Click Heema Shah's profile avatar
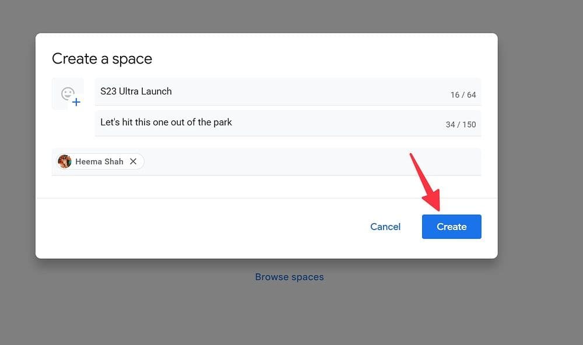 [x=65, y=161]
